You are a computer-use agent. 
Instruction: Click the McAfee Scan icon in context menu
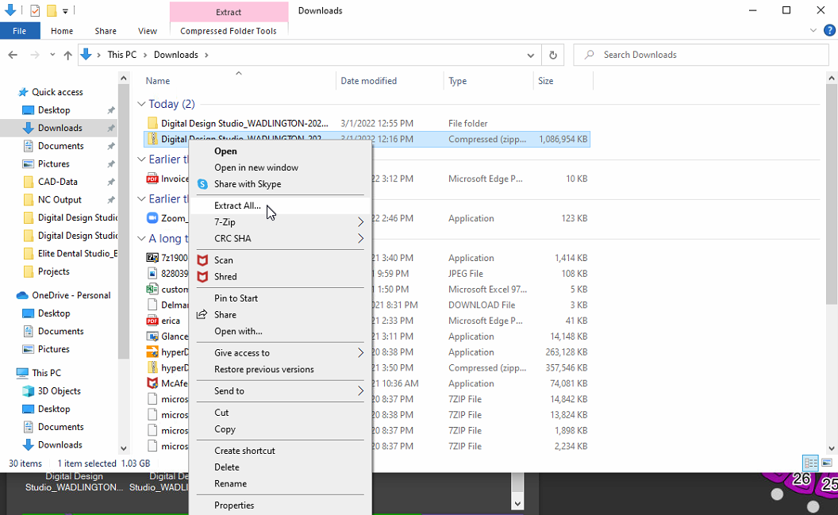(x=202, y=260)
